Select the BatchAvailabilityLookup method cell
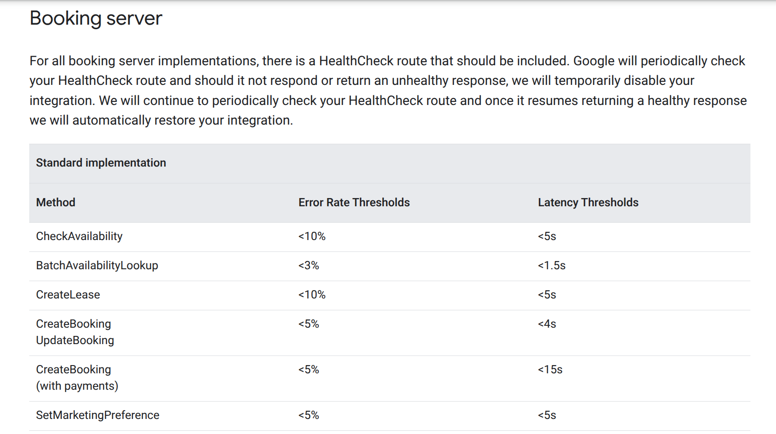Image resolution: width=776 pixels, height=434 pixels. tap(97, 266)
